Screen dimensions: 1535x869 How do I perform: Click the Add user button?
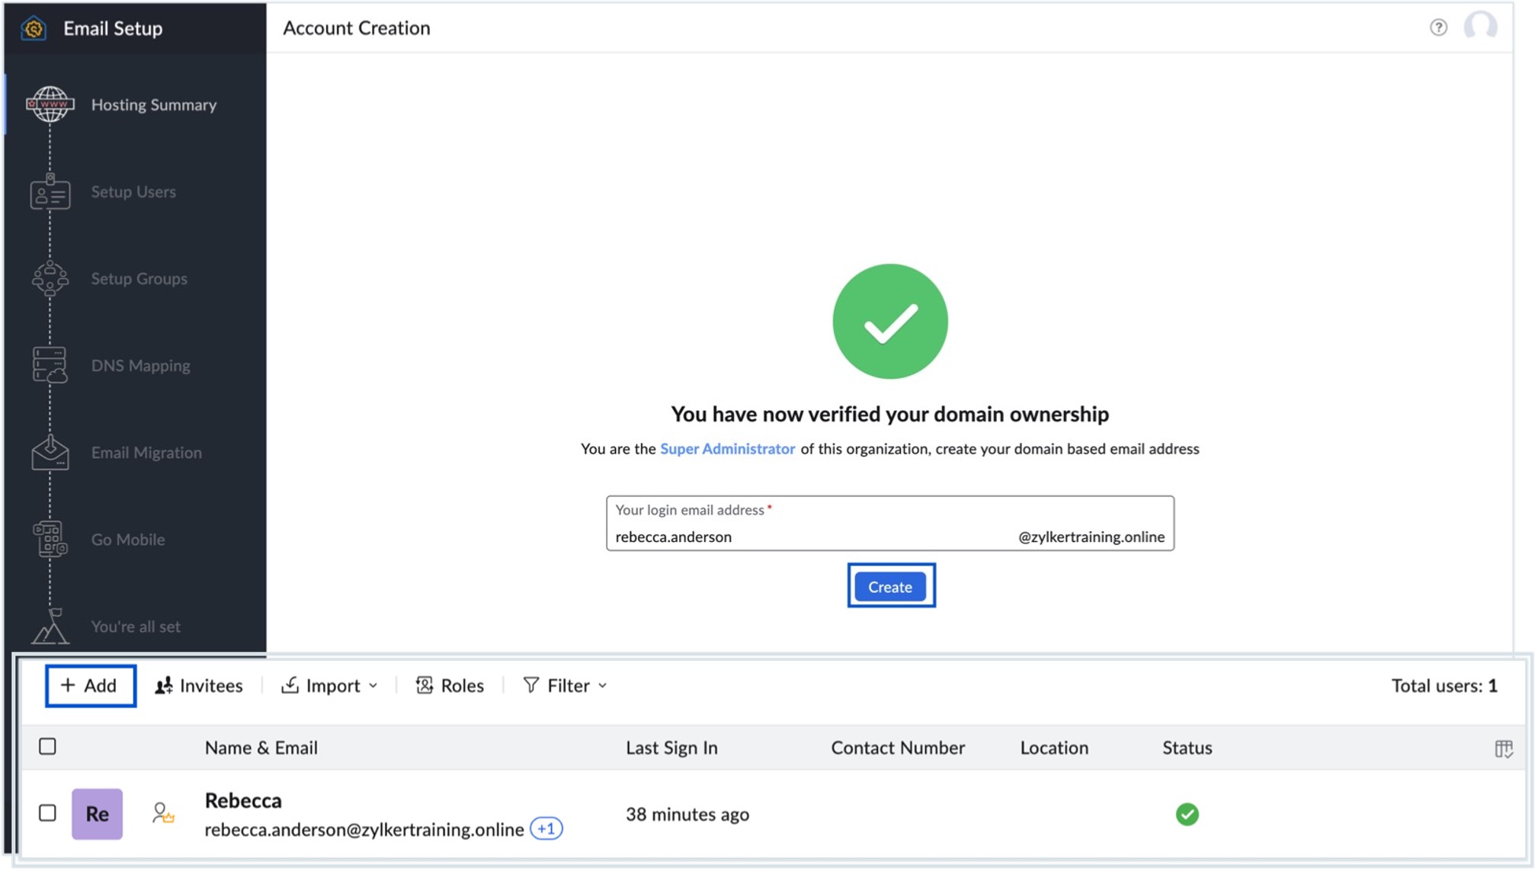click(x=90, y=685)
